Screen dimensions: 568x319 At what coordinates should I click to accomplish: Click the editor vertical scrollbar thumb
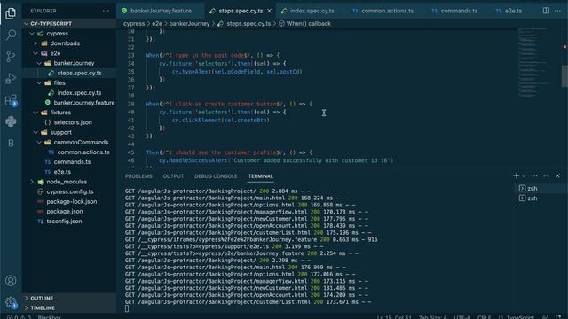click(564, 76)
